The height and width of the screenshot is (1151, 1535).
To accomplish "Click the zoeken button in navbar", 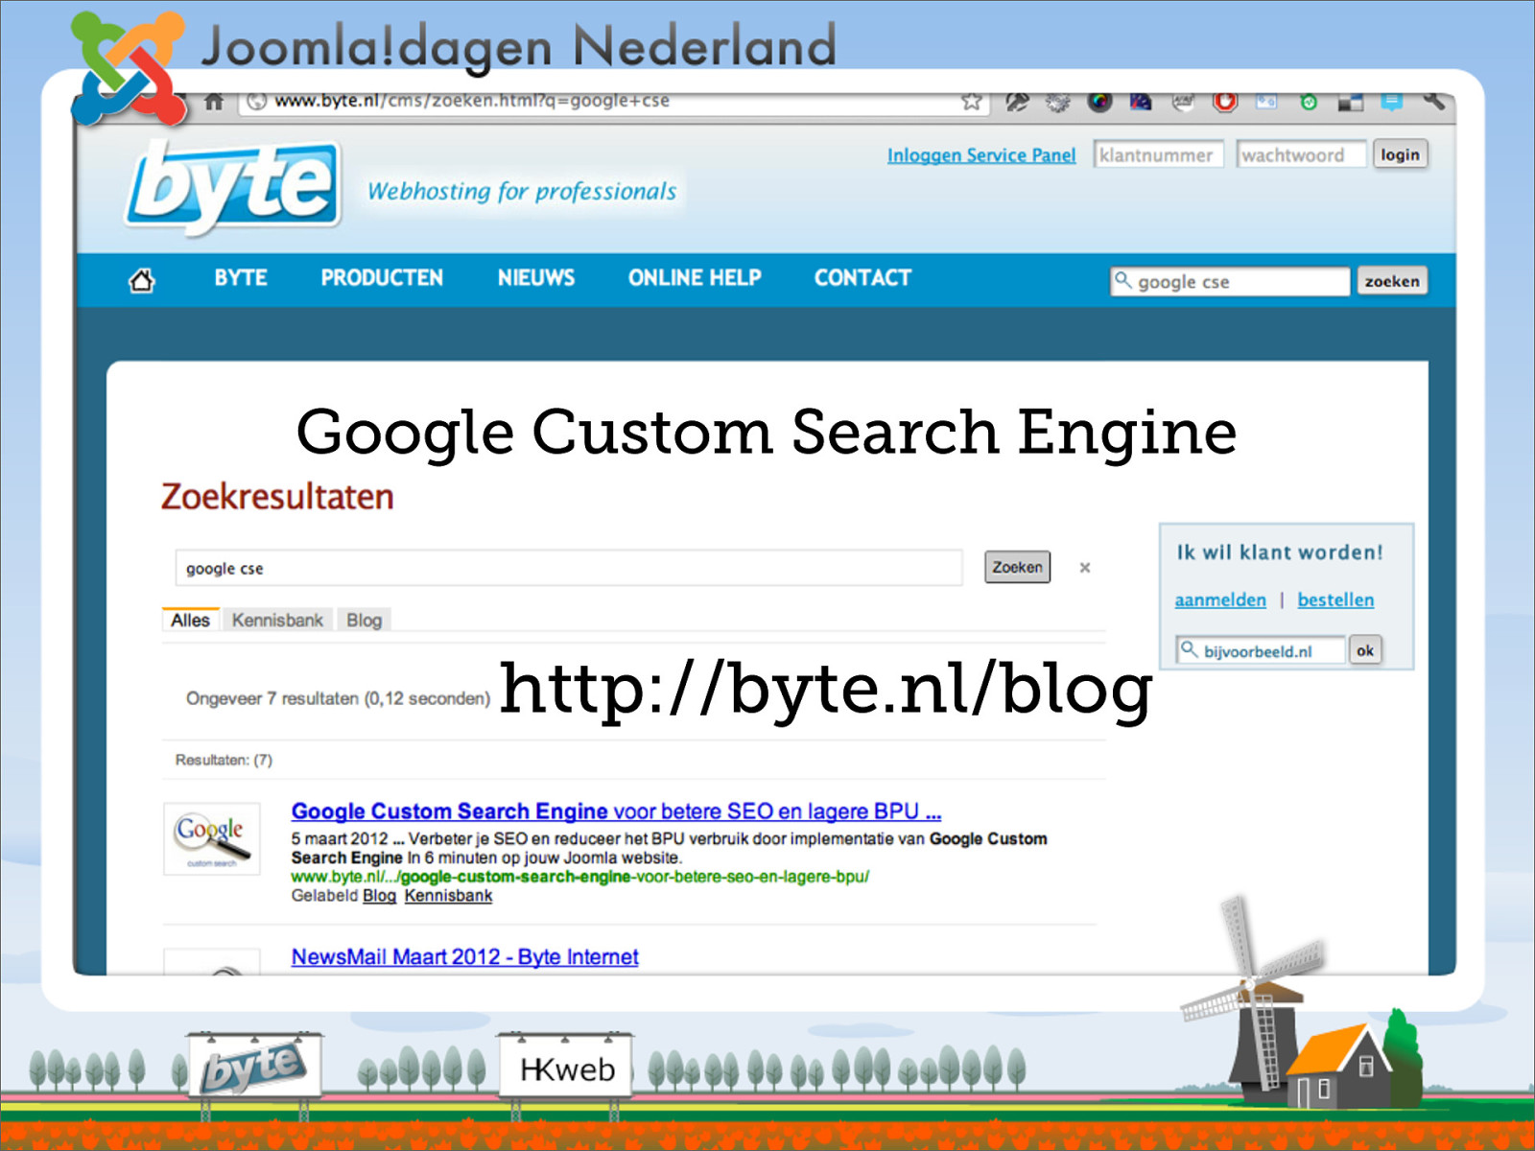I will [1392, 281].
